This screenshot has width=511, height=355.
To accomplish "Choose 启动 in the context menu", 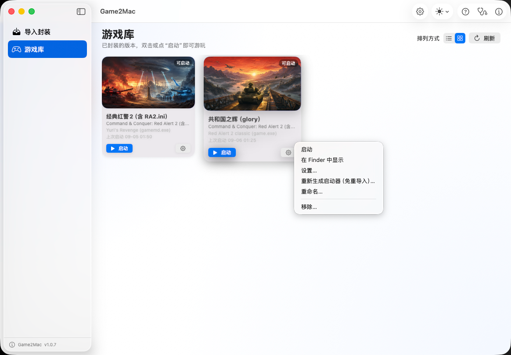I will (338, 150).
